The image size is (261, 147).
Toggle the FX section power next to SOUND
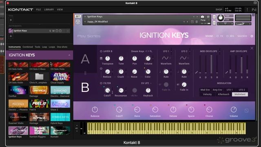click(217, 36)
